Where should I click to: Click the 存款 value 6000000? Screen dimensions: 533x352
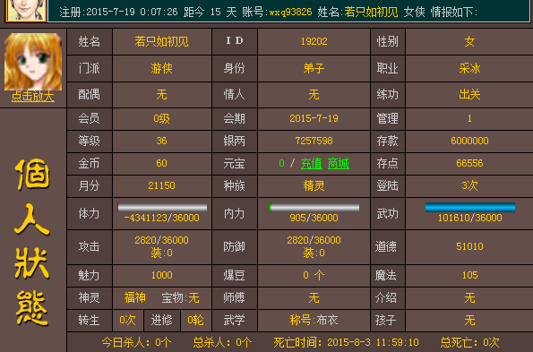click(x=469, y=141)
